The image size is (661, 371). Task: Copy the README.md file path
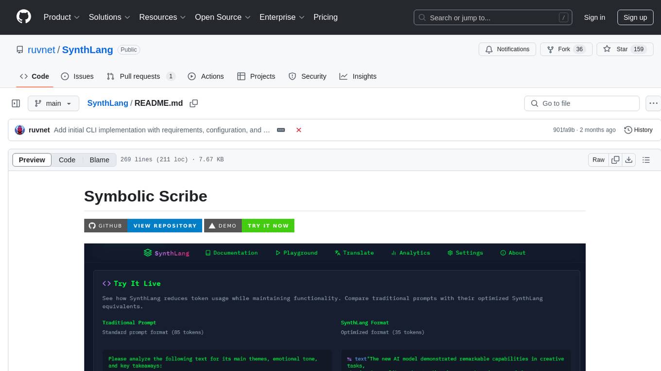coord(193,103)
